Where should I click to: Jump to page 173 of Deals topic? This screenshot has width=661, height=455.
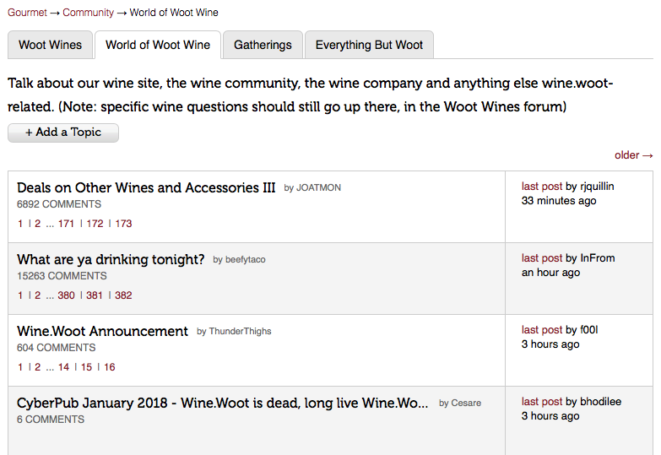[x=123, y=224]
